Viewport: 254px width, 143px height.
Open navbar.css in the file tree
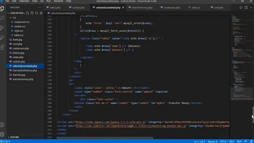[20, 27]
